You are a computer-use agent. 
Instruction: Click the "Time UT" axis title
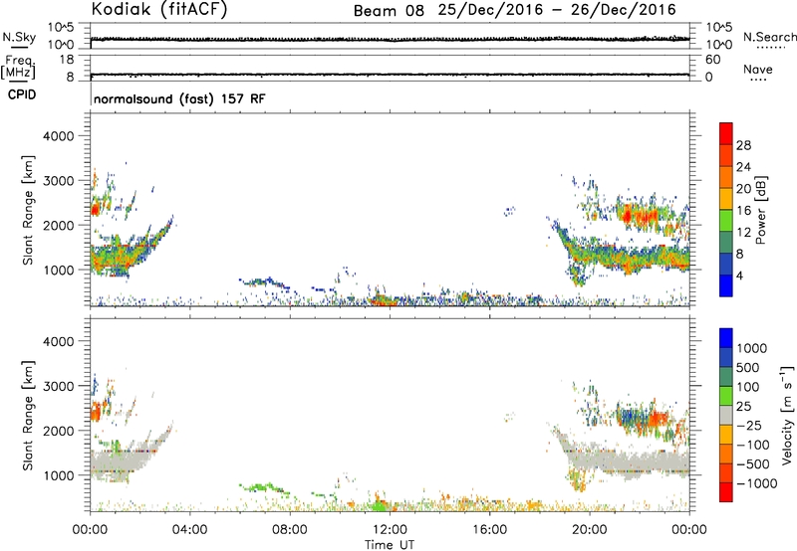[x=390, y=544]
